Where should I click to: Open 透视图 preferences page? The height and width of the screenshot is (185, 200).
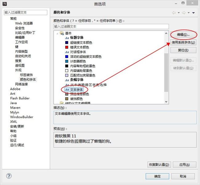tap(20, 65)
